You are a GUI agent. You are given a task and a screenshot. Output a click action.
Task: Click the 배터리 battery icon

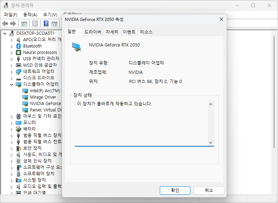[18, 129]
